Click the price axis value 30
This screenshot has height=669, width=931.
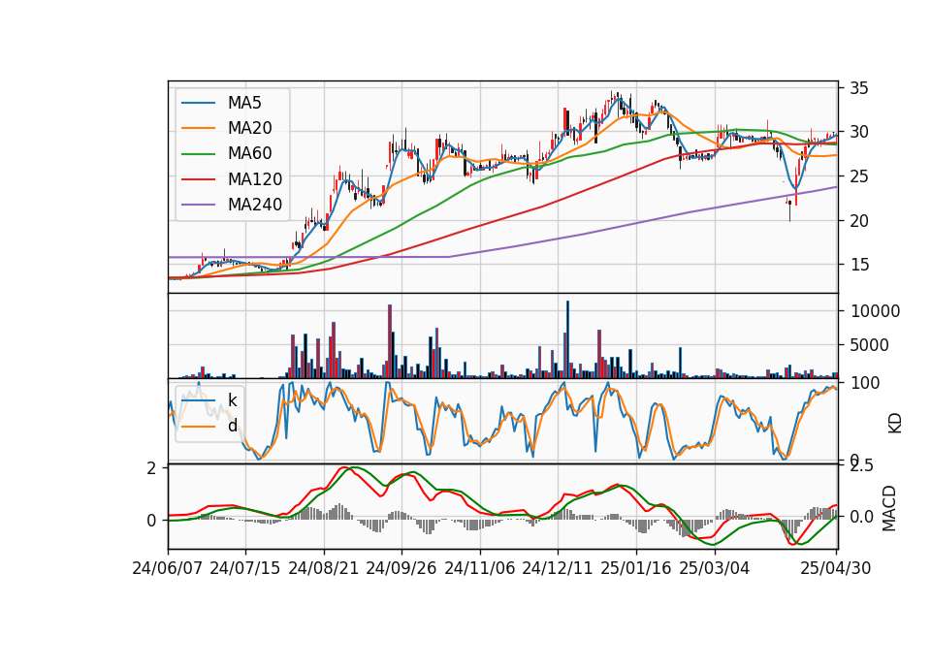pos(859,132)
